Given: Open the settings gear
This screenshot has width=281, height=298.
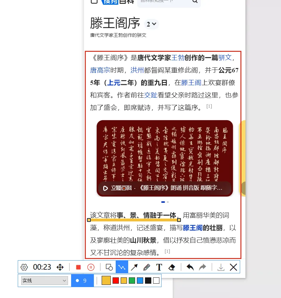Looking at the screenshot, I should click(24, 267).
